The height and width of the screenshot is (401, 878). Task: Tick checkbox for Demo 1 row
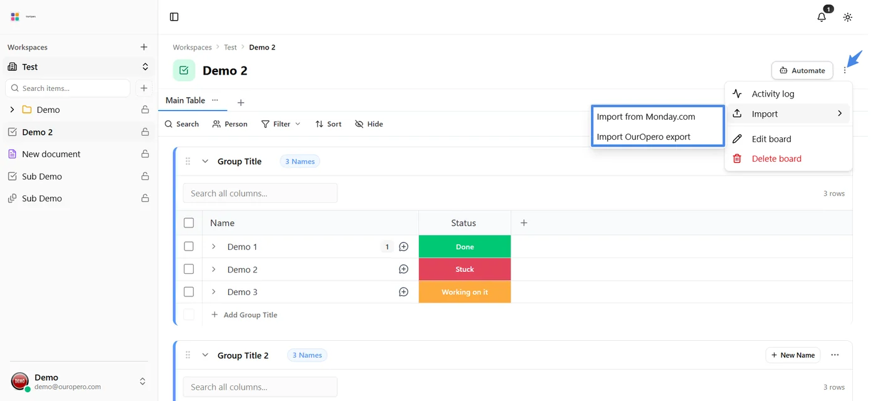point(189,247)
